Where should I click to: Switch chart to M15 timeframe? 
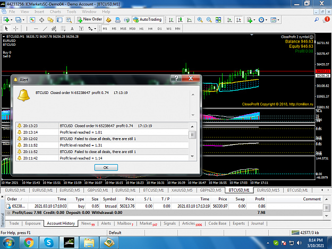pos(123,29)
